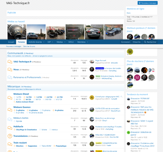Click the Hybride subforum icon
Image resolution: width=163 pixels, height=152 pixels.
pos(15,121)
